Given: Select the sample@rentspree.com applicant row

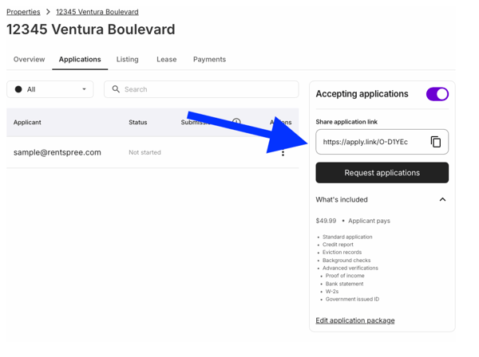Looking at the screenshot, I should coord(152,152).
